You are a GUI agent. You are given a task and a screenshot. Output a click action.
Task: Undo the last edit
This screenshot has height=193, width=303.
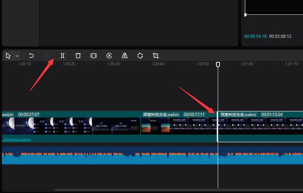pyautogui.click(x=31, y=56)
